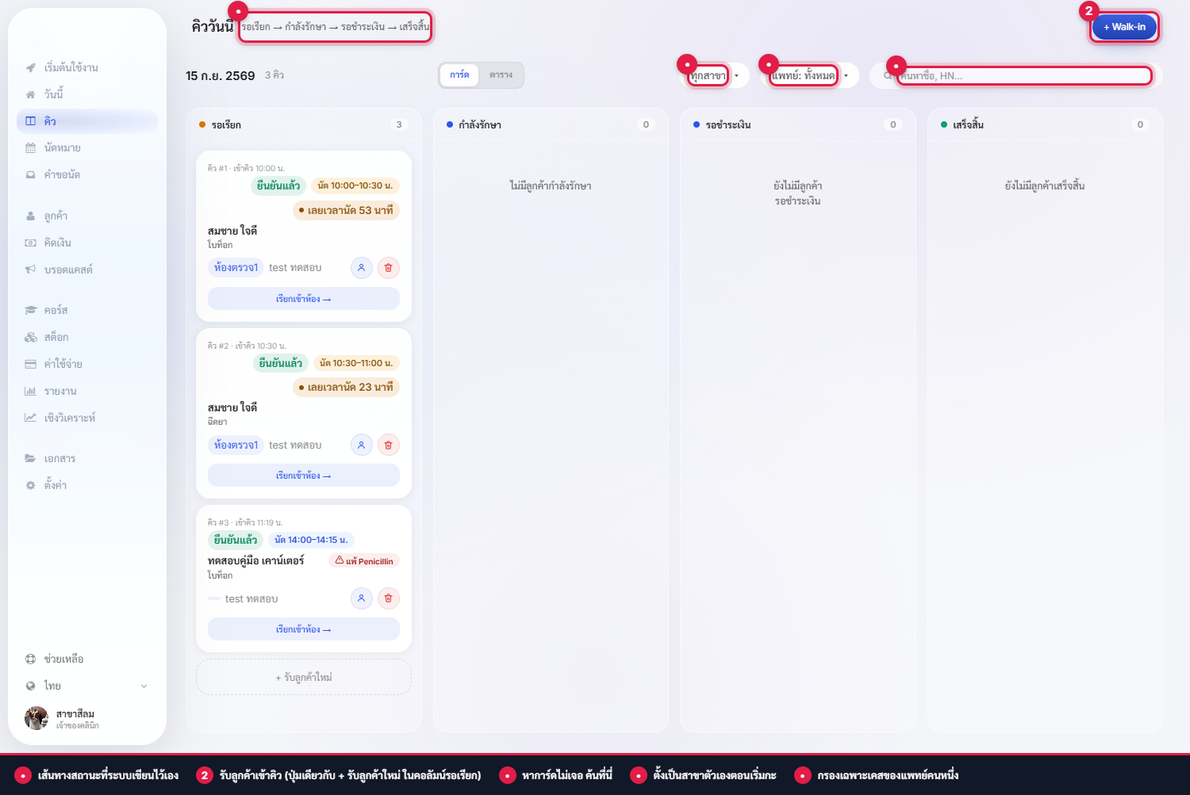Open ตั้งค่า settings
This screenshot has height=795, width=1190.
87,485
